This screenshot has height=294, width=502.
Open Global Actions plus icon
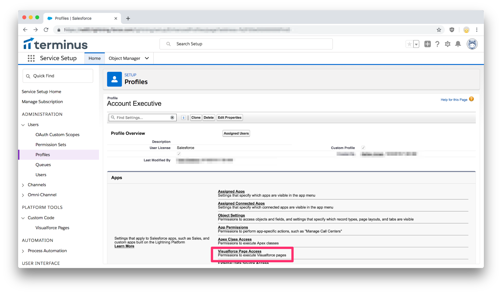coord(427,44)
